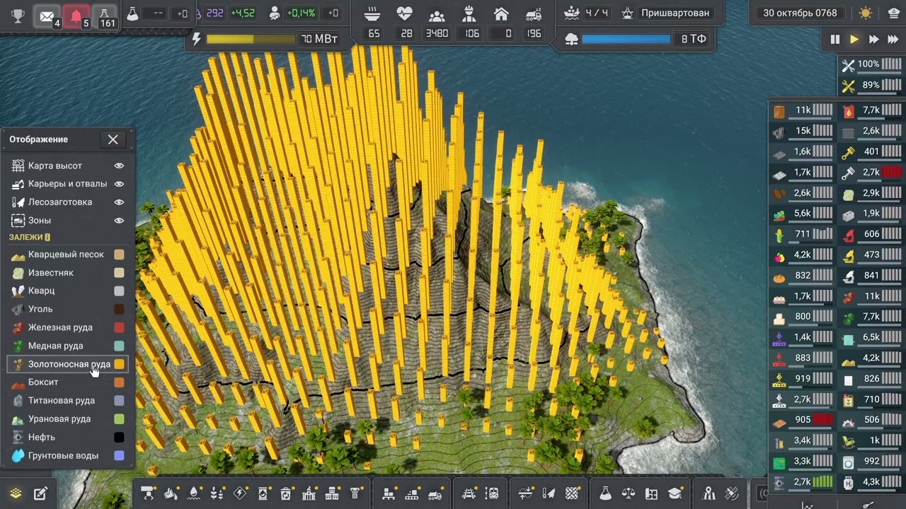
Task: Toggle Кварц deposit overlay
Action: click(68, 291)
